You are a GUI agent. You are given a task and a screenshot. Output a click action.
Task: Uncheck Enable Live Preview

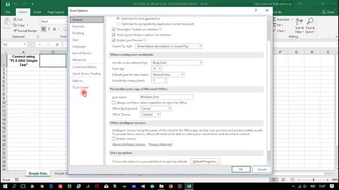coord(114,40)
